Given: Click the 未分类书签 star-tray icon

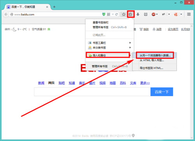Looking at the screenshot, I should click(90, 48).
